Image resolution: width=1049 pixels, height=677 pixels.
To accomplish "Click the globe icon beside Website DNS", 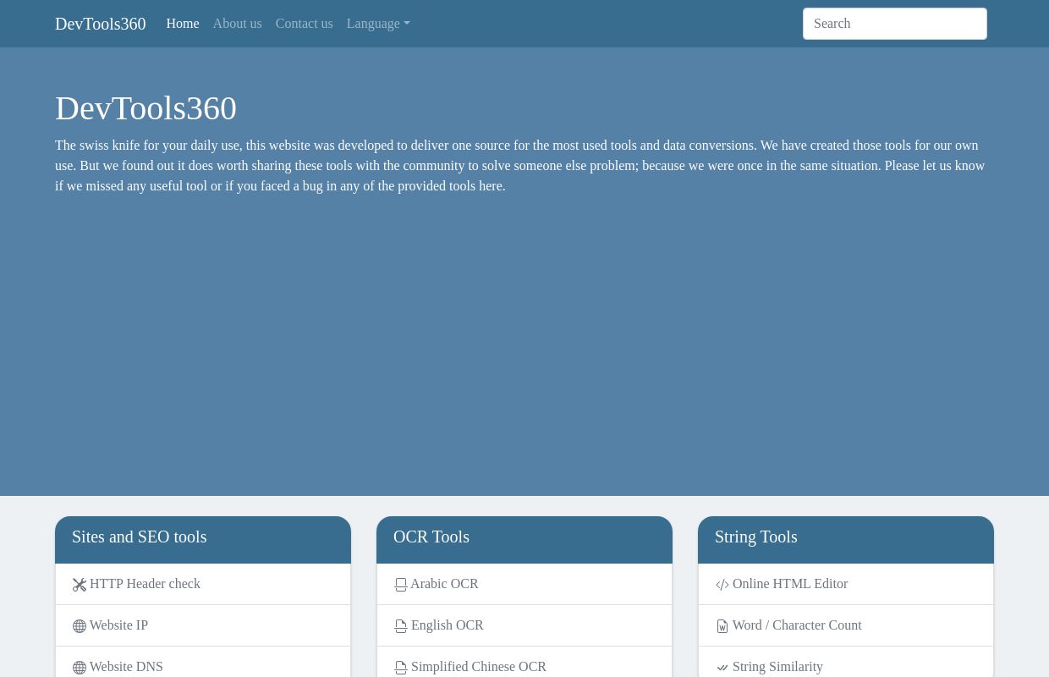I will (x=80, y=668).
